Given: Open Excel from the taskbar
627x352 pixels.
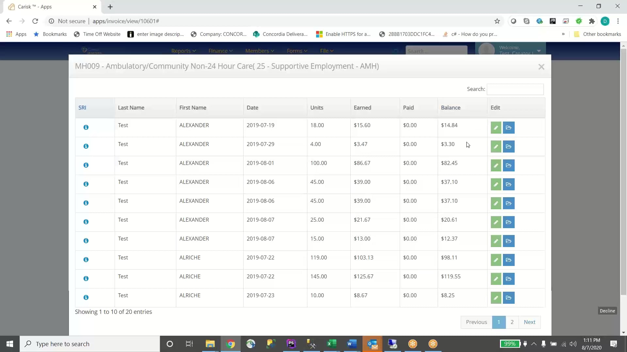Looking at the screenshot, I should (x=331, y=344).
